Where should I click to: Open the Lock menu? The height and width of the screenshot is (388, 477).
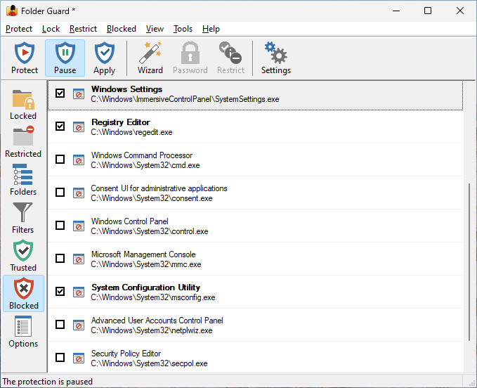click(x=51, y=29)
